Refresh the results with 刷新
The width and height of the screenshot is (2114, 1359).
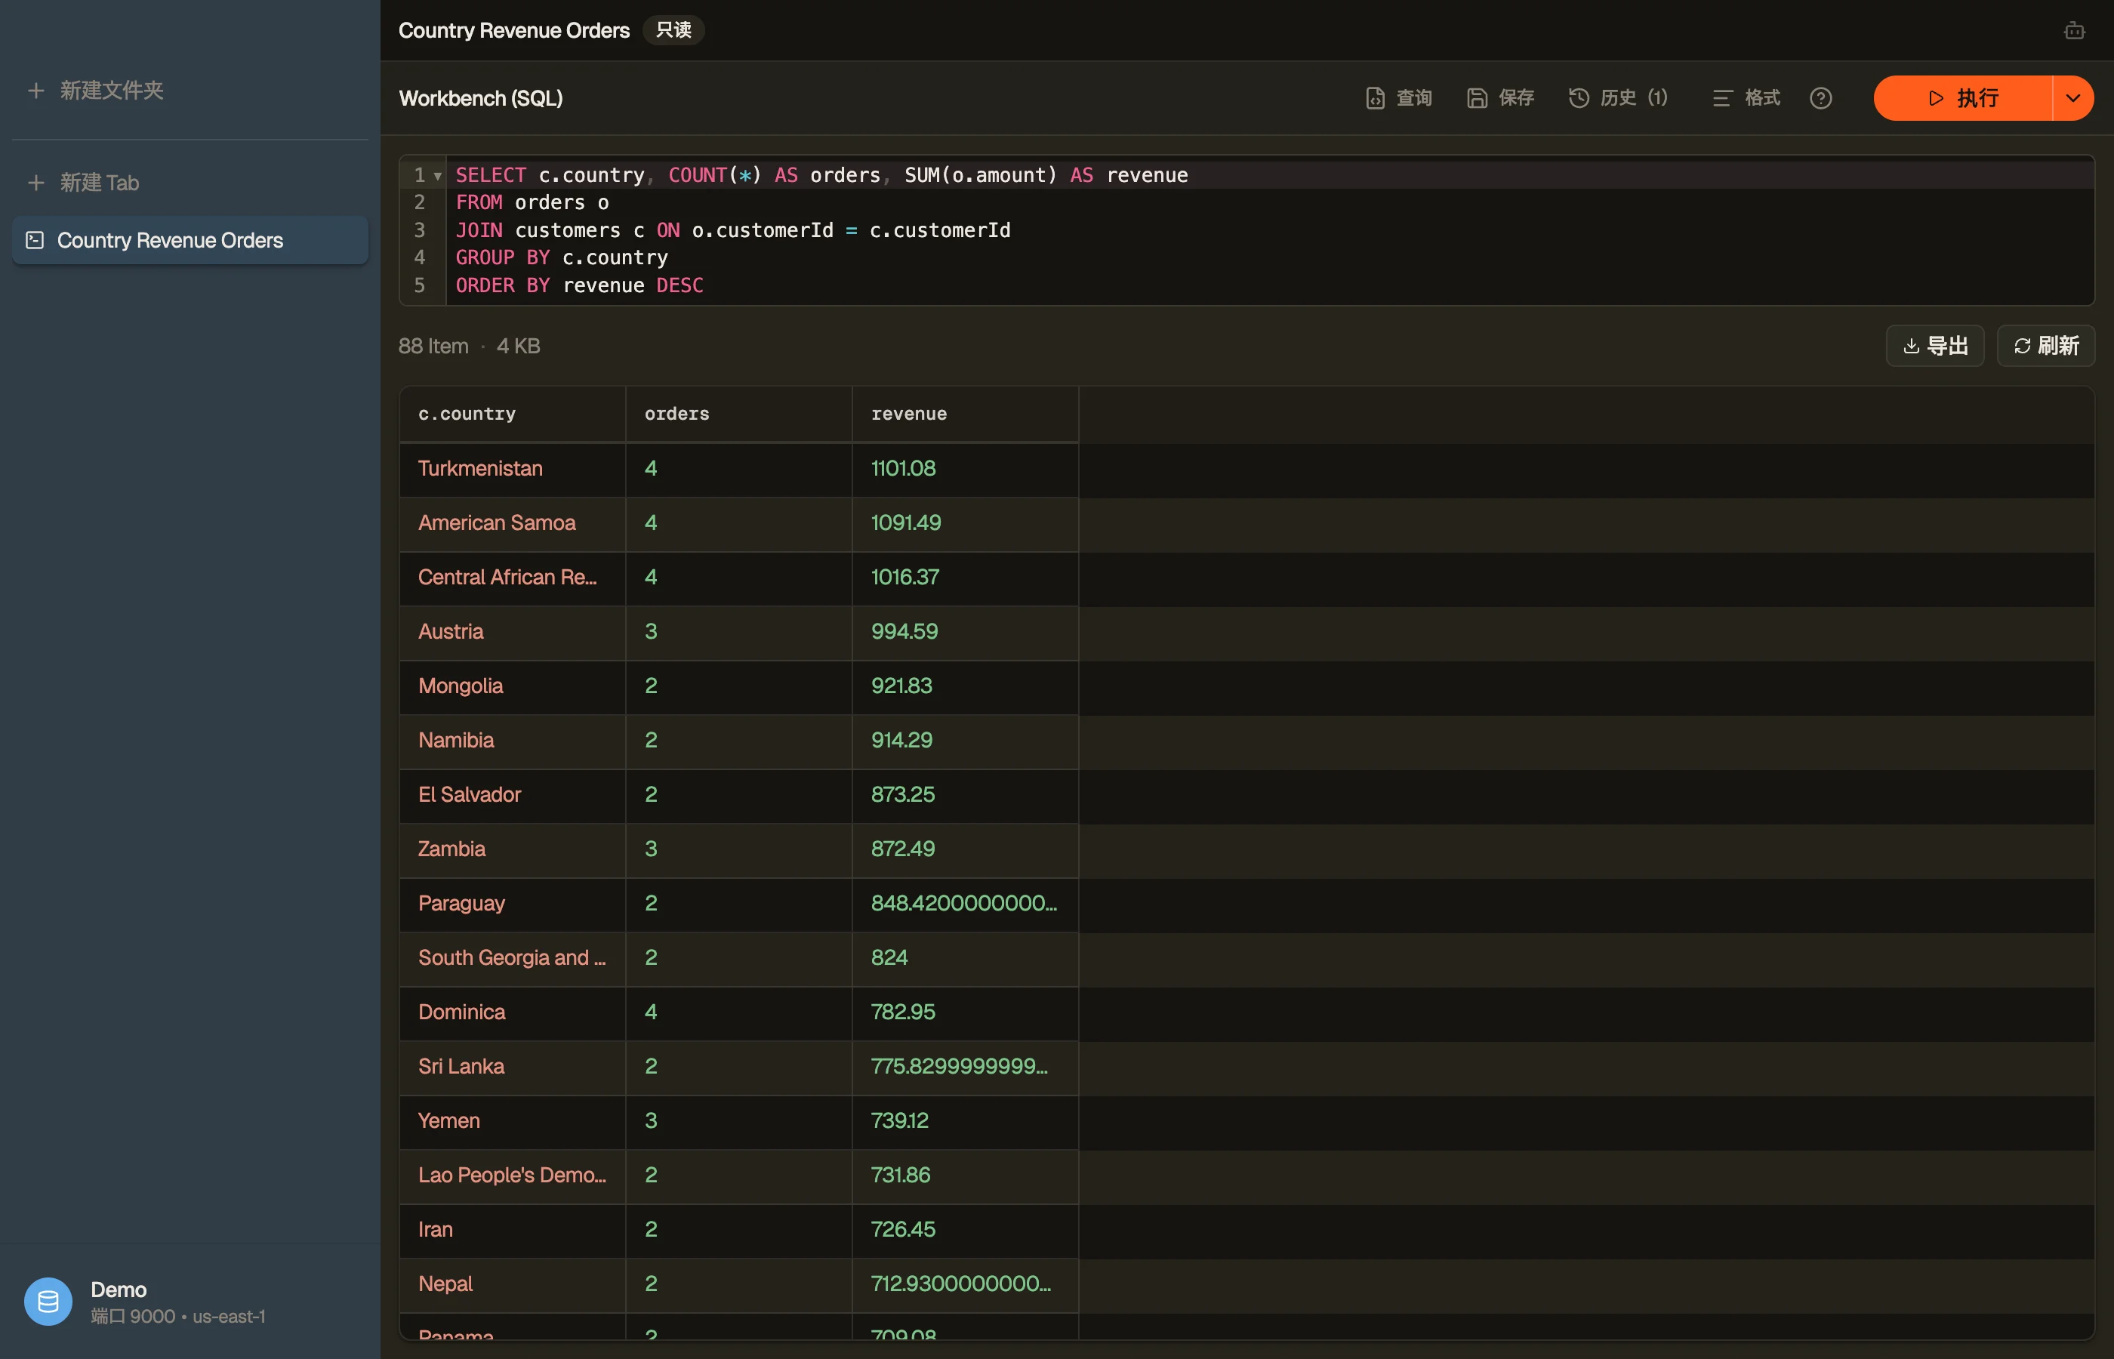point(2046,346)
